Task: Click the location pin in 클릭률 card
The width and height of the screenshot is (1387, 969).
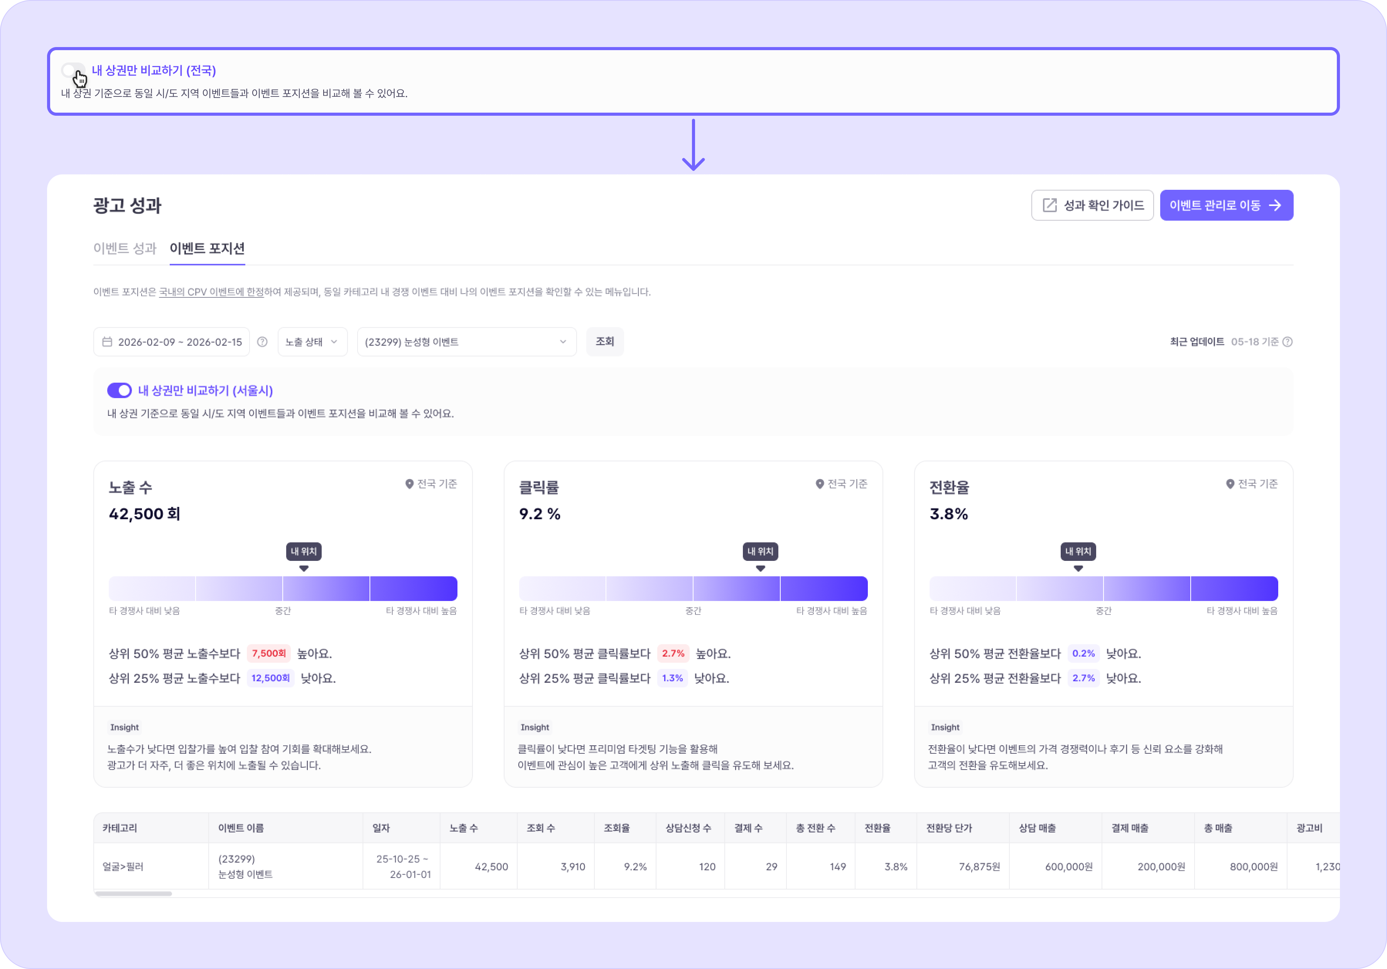Action: 820,484
